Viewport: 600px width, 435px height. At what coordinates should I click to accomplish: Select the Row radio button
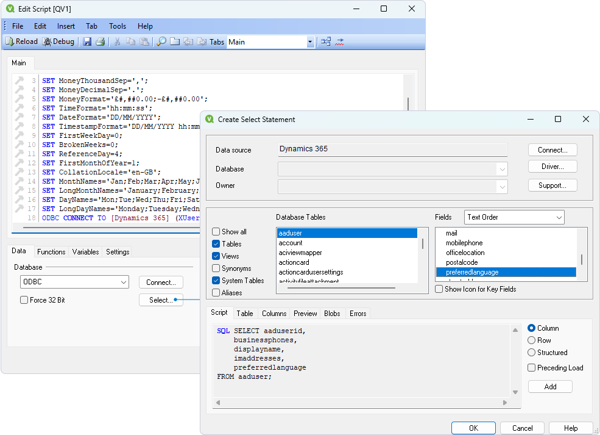(x=532, y=340)
